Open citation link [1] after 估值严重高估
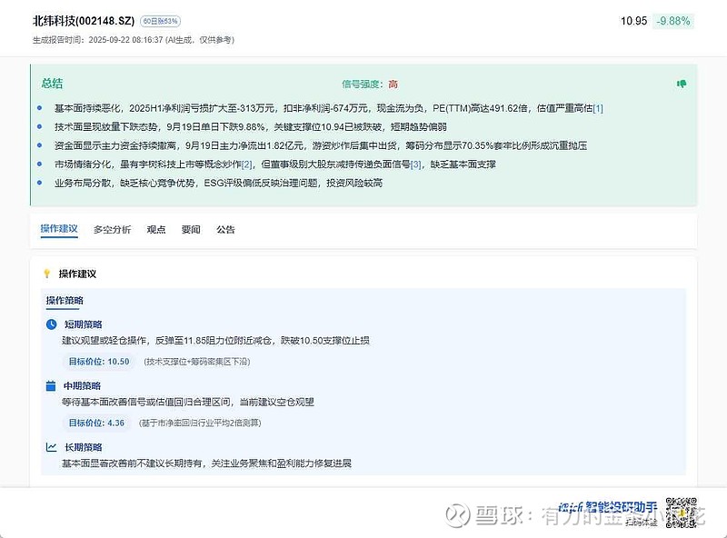Viewport: 727px width, 538px height. (597, 109)
